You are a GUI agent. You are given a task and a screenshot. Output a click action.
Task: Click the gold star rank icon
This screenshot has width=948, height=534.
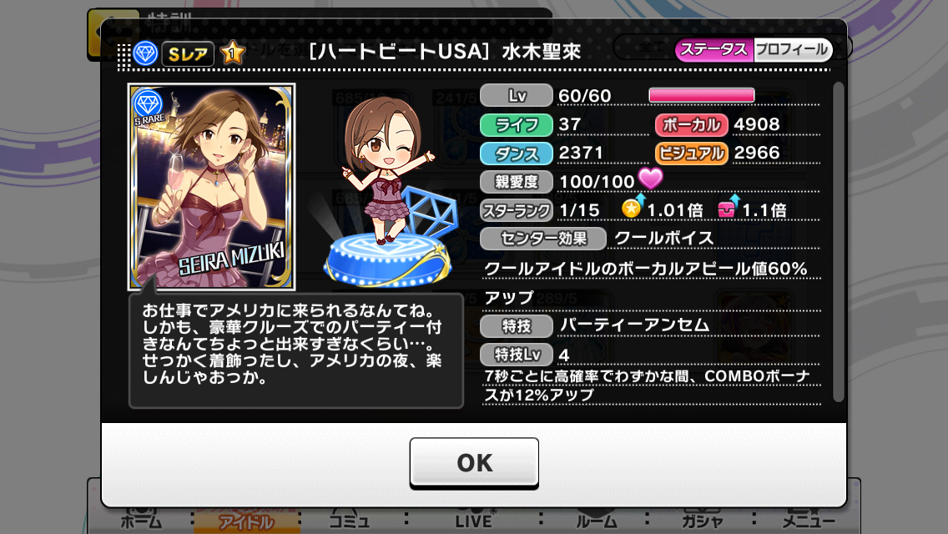click(x=232, y=53)
